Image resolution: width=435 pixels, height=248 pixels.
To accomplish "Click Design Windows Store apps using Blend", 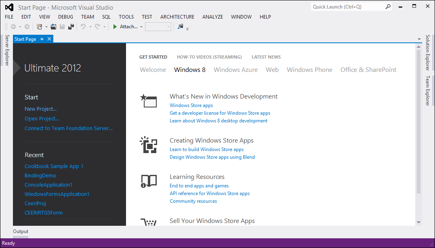I will point(212,157).
